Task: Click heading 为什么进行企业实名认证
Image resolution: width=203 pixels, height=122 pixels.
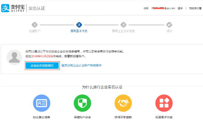Action: (102, 87)
